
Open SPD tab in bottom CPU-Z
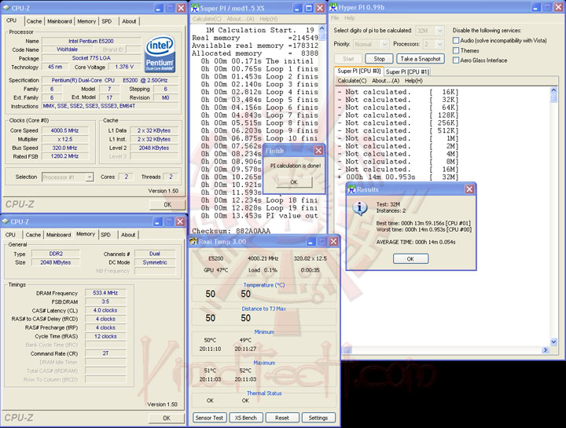(x=106, y=235)
